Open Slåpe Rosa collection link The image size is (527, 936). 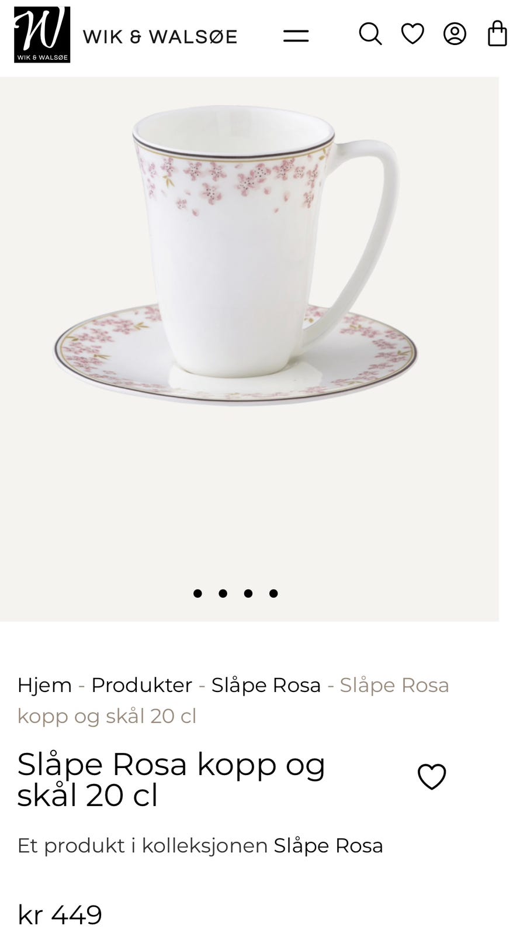pyautogui.click(x=328, y=846)
